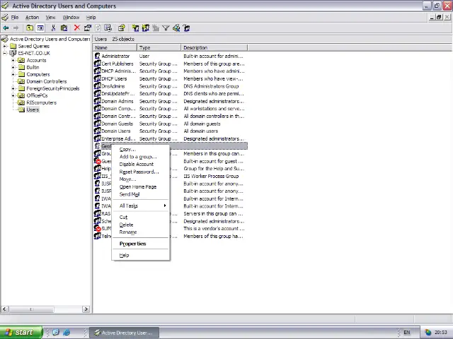Click the Forward arrow toolbar icon
This screenshot has height=339, width=453.
click(x=16, y=28)
